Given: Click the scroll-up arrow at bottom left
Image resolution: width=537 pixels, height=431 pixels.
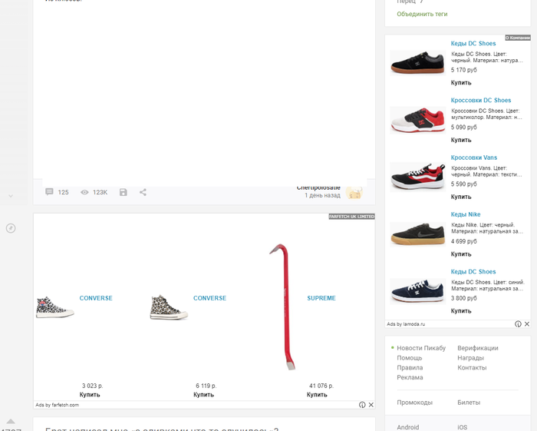Looking at the screenshot, I should click(x=11, y=421).
